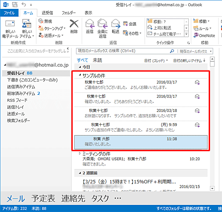Switch to 予定表 calendar view
The width and height of the screenshot is (222, 212).
(43, 198)
